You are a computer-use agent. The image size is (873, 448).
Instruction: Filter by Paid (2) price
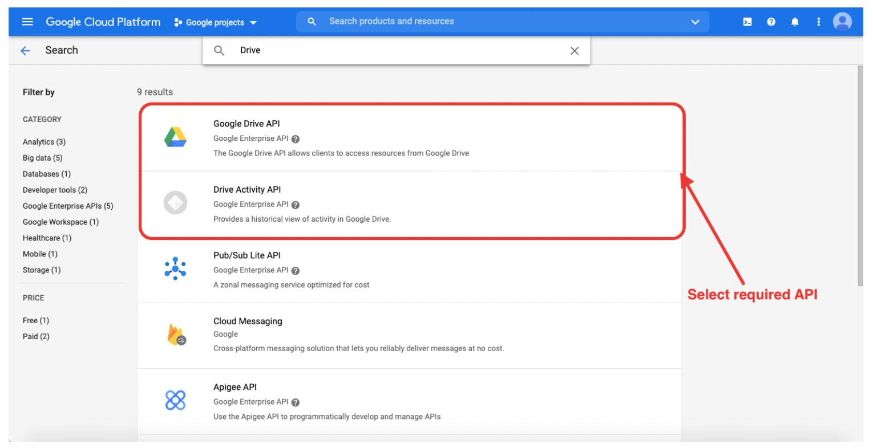[36, 336]
